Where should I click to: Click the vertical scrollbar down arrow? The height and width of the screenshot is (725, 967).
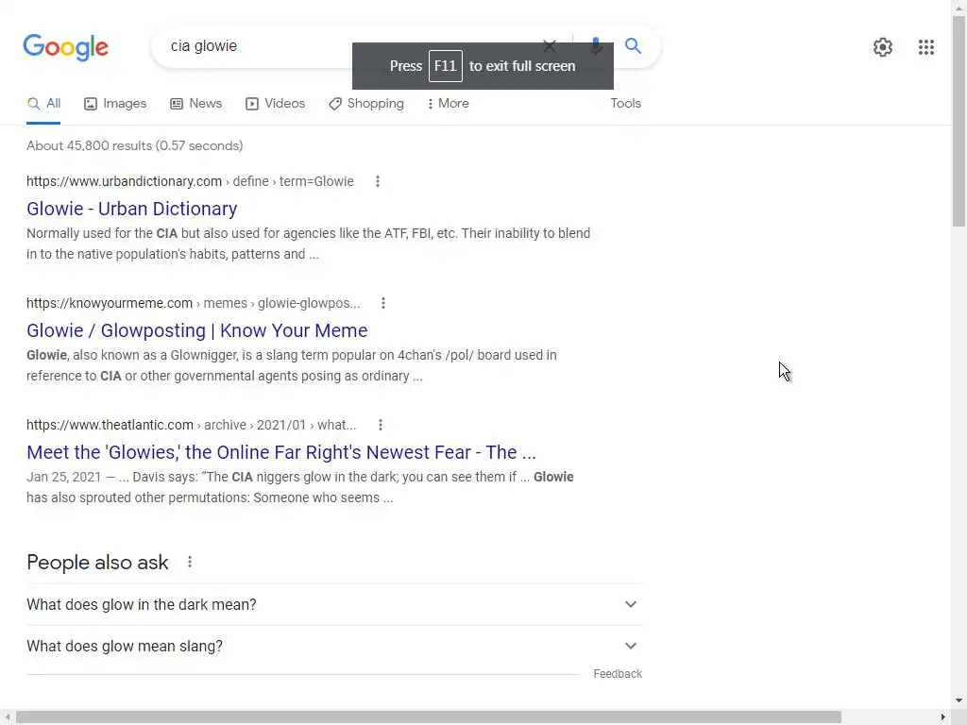point(959,701)
